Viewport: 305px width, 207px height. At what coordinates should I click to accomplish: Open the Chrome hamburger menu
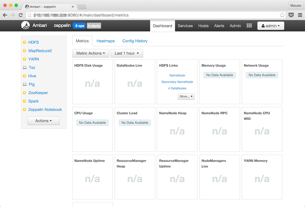pyautogui.click(x=300, y=15)
